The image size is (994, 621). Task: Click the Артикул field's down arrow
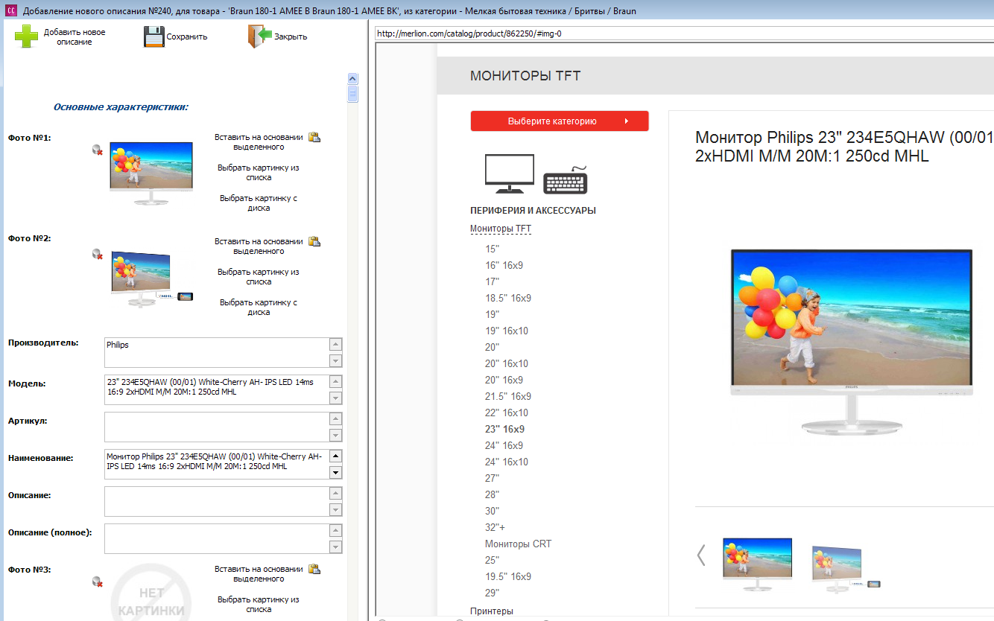(336, 436)
